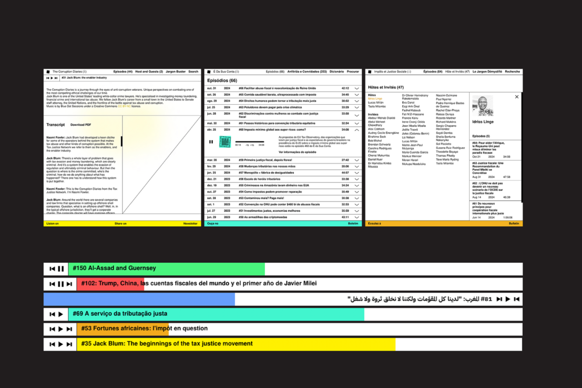Play the #69 A serviço da tributação justa episode

pos(61,314)
